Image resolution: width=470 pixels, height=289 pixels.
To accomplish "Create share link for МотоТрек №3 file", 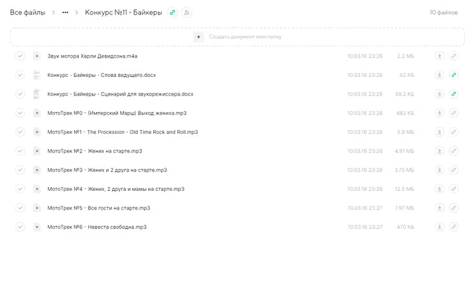I will click(x=453, y=170).
